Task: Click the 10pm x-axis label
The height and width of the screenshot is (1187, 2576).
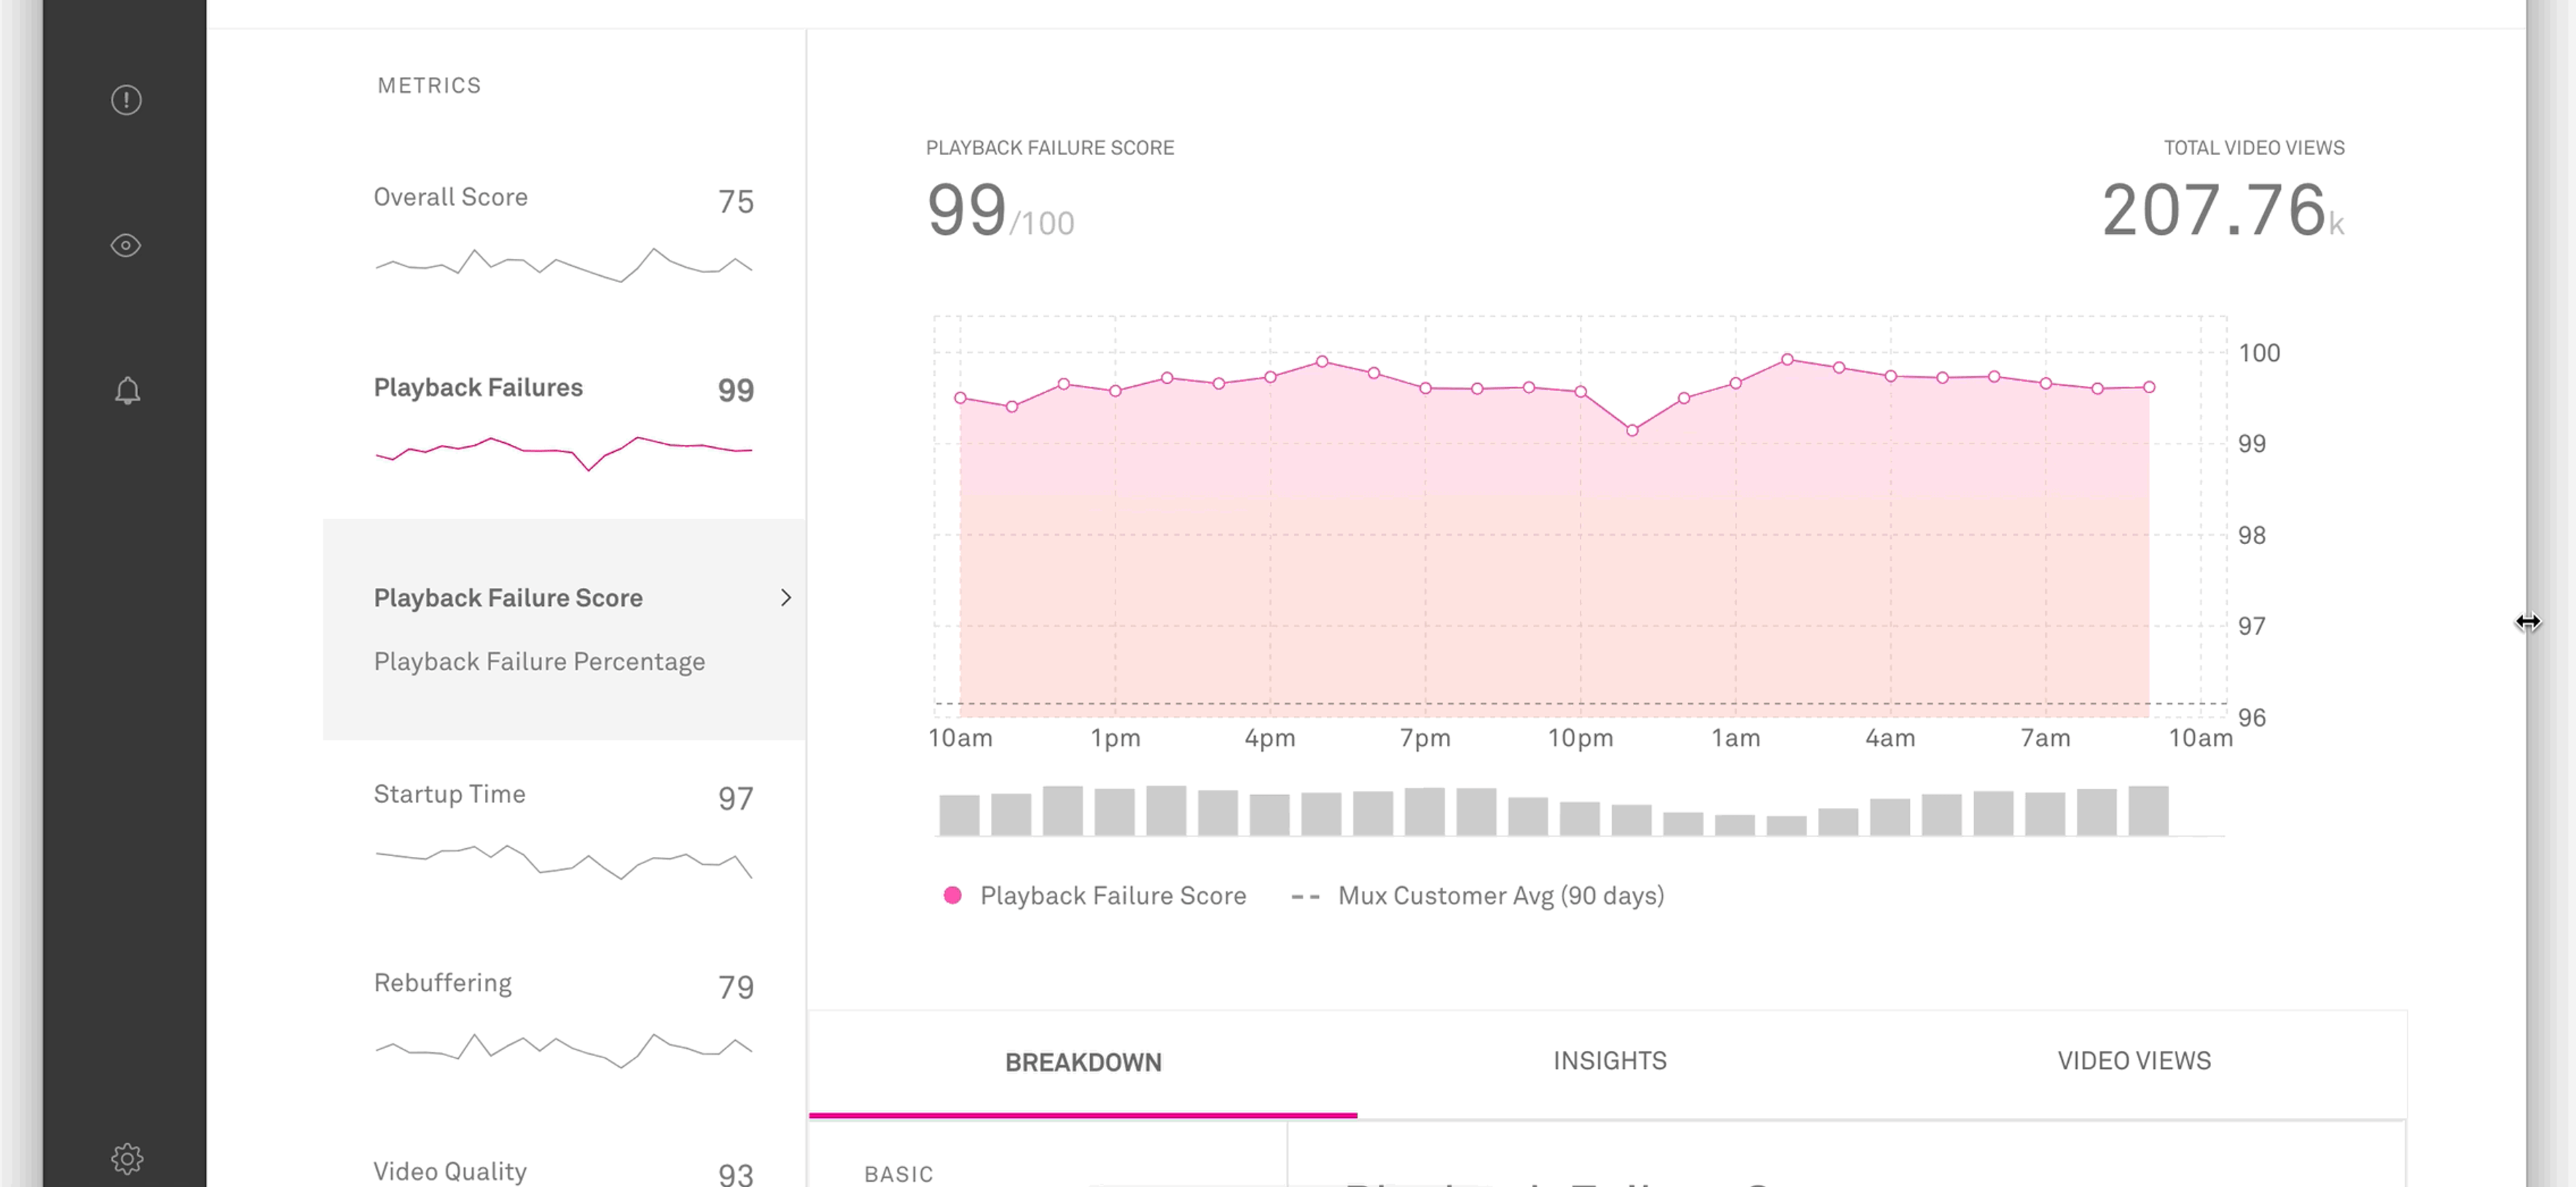Action: [x=1580, y=738]
